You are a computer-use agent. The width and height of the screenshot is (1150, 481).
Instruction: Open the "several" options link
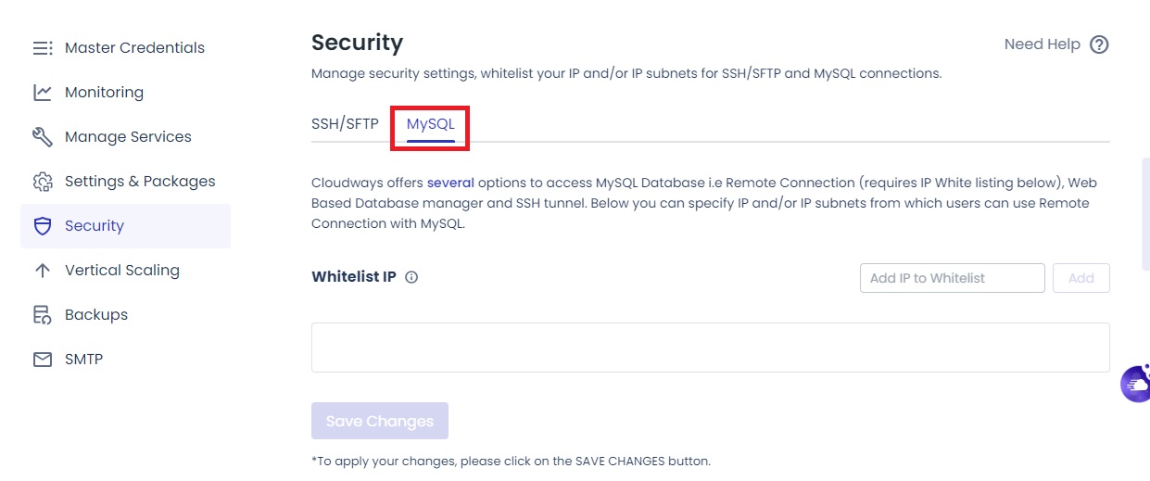[x=450, y=183]
